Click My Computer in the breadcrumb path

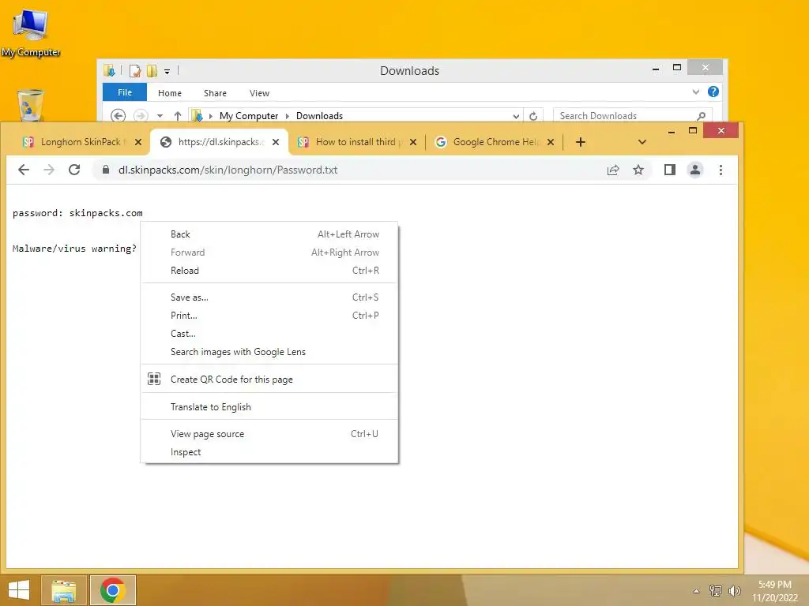(249, 116)
